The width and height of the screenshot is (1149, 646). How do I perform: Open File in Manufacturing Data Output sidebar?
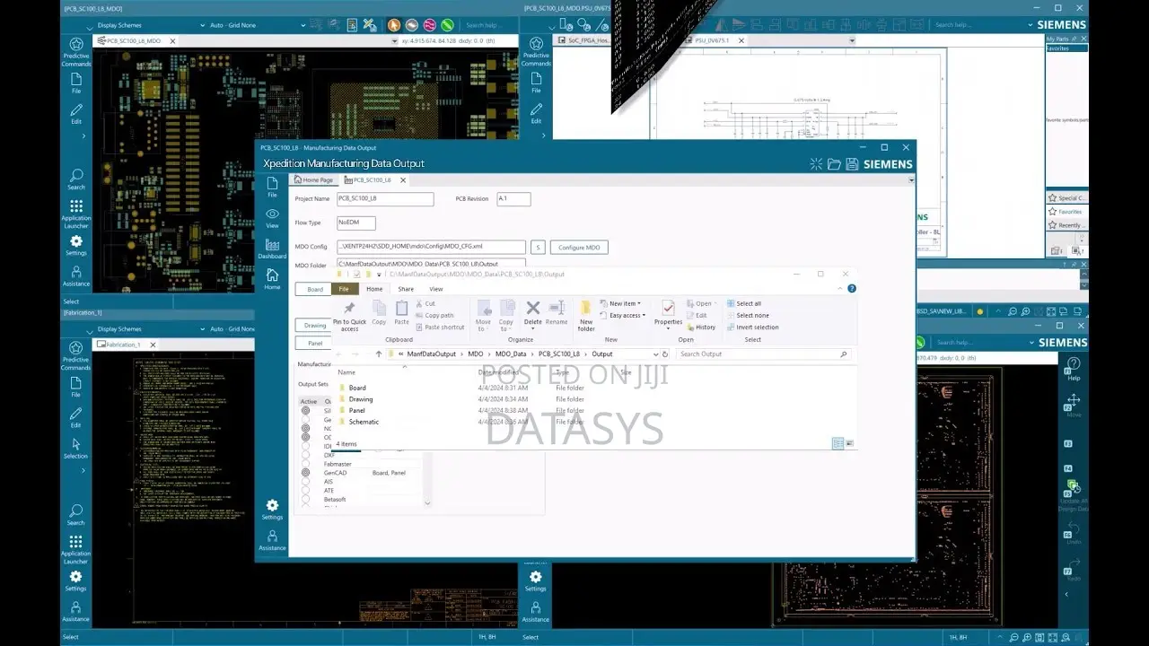click(x=272, y=187)
